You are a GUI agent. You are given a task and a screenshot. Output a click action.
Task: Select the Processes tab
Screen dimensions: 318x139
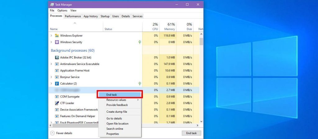point(56,16)
